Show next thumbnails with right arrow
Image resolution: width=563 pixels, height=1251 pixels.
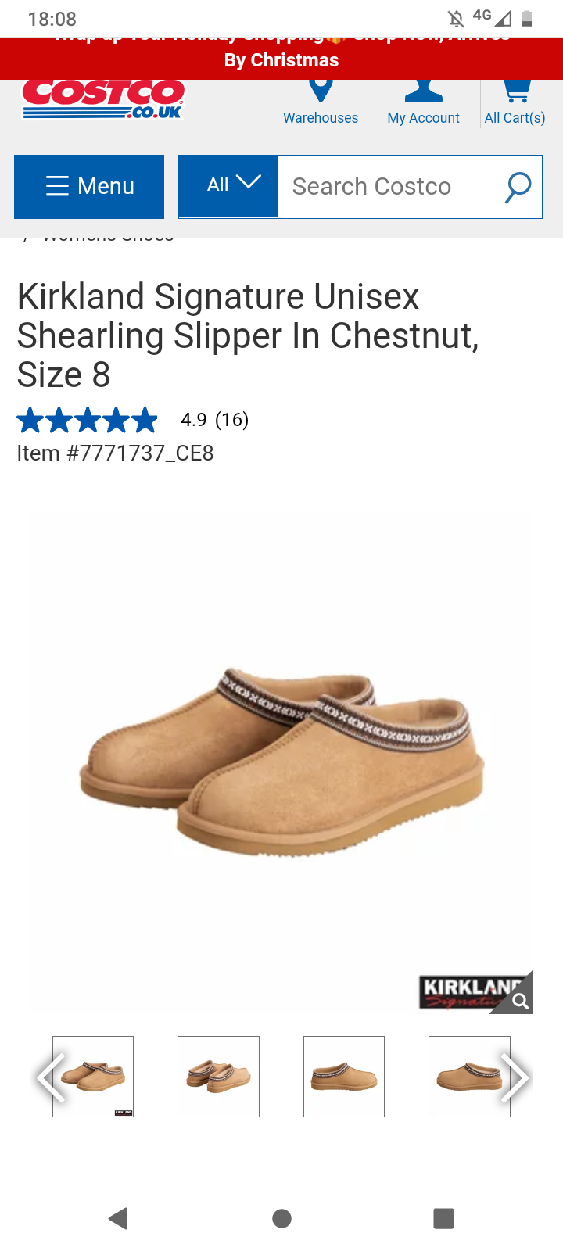click(514, 1077)
